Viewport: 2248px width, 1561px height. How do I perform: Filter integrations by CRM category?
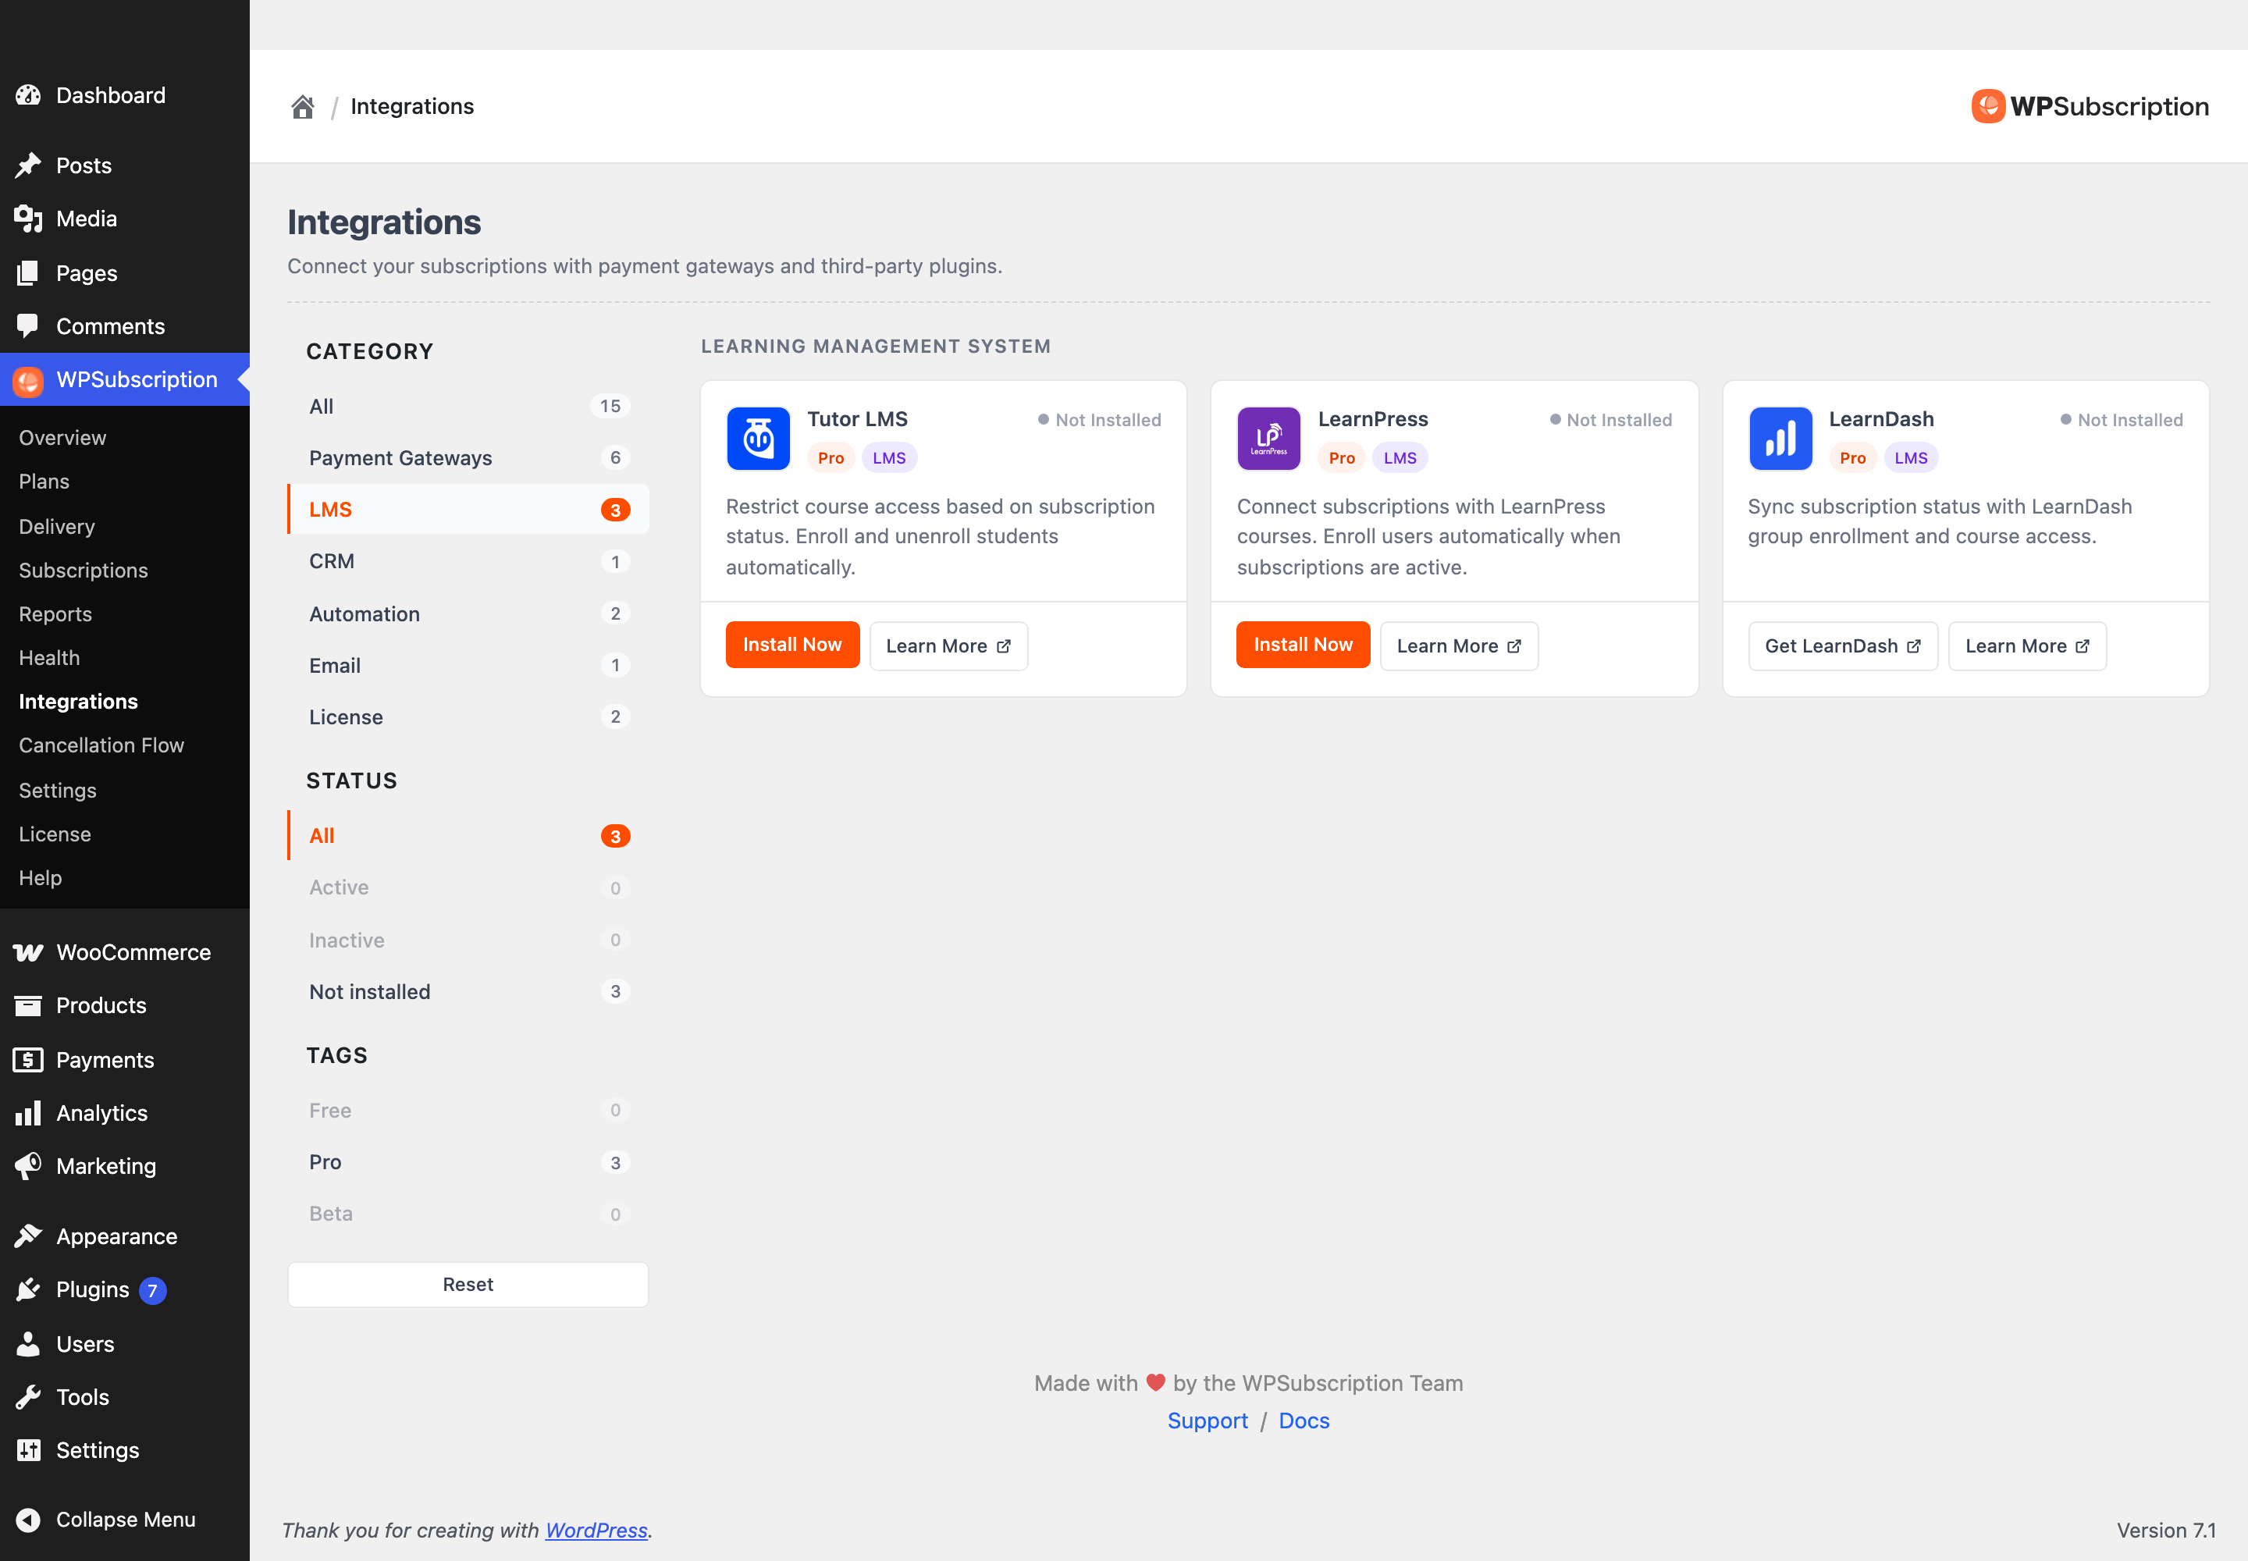(x=468, y=561)
